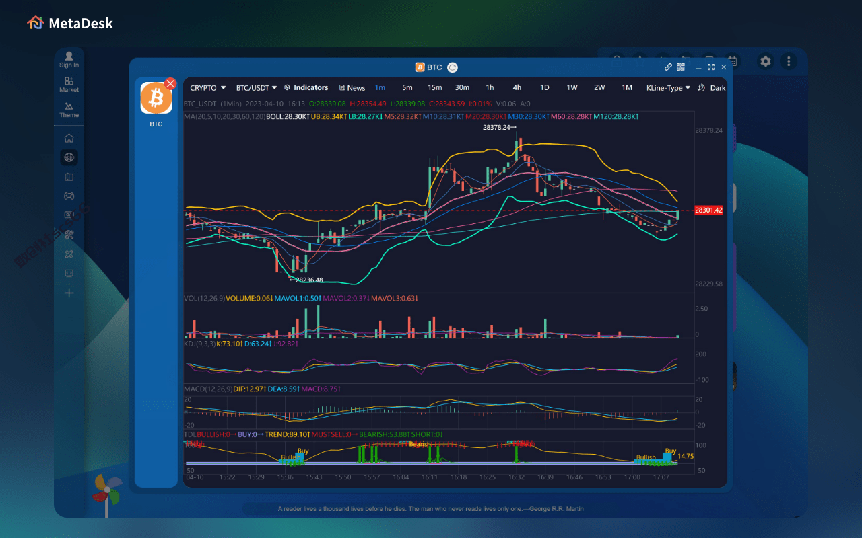The height and width of the screenshot is (538, 862).
Task: Copy link using the chain icon
Action: 668,67
